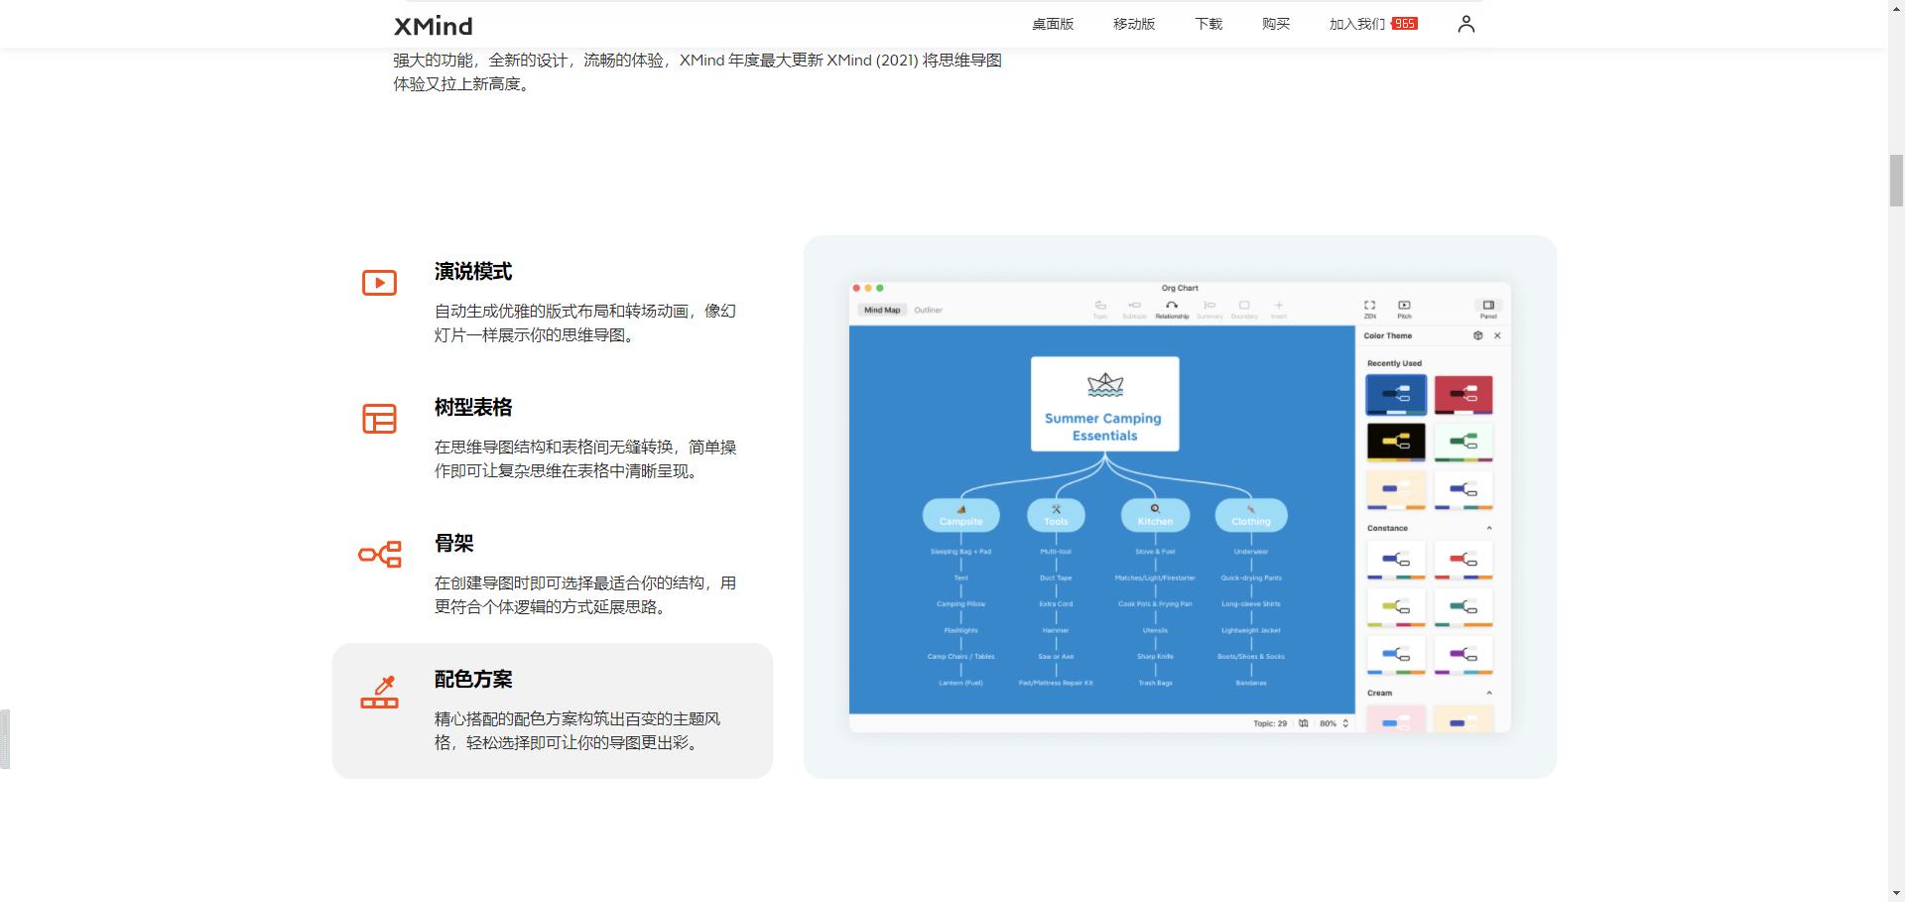Click the account profile icon in the navbar
Screen dimensions: 1905x902
click(x=1465, y=23)
